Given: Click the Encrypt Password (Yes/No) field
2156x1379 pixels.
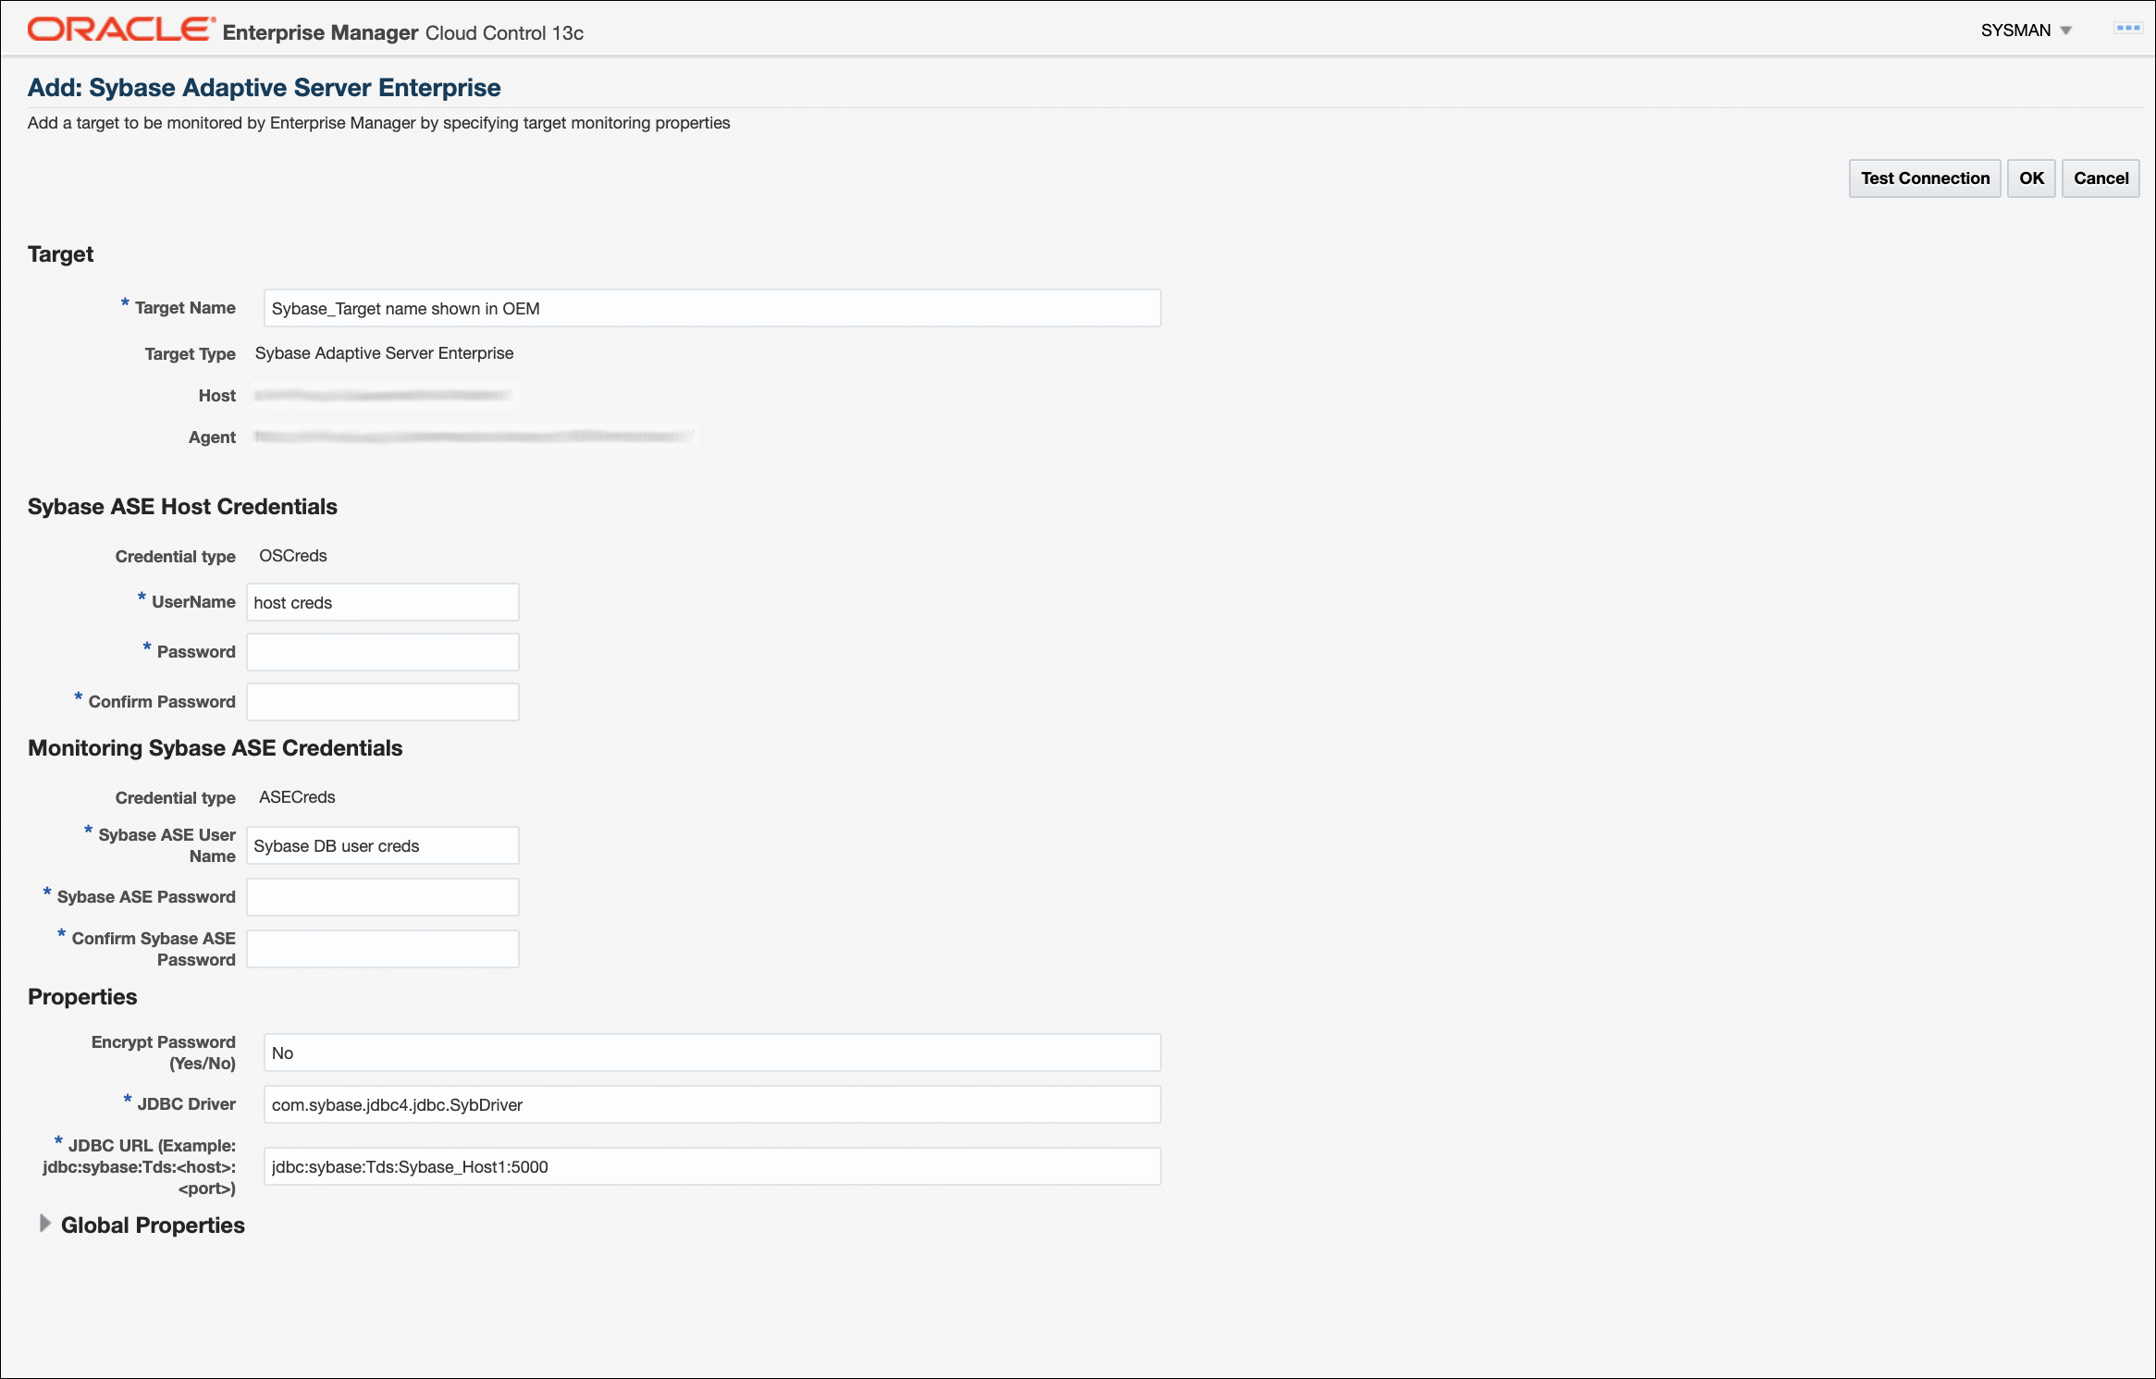Looking at the screenshot, I should tap(712, 1053).
